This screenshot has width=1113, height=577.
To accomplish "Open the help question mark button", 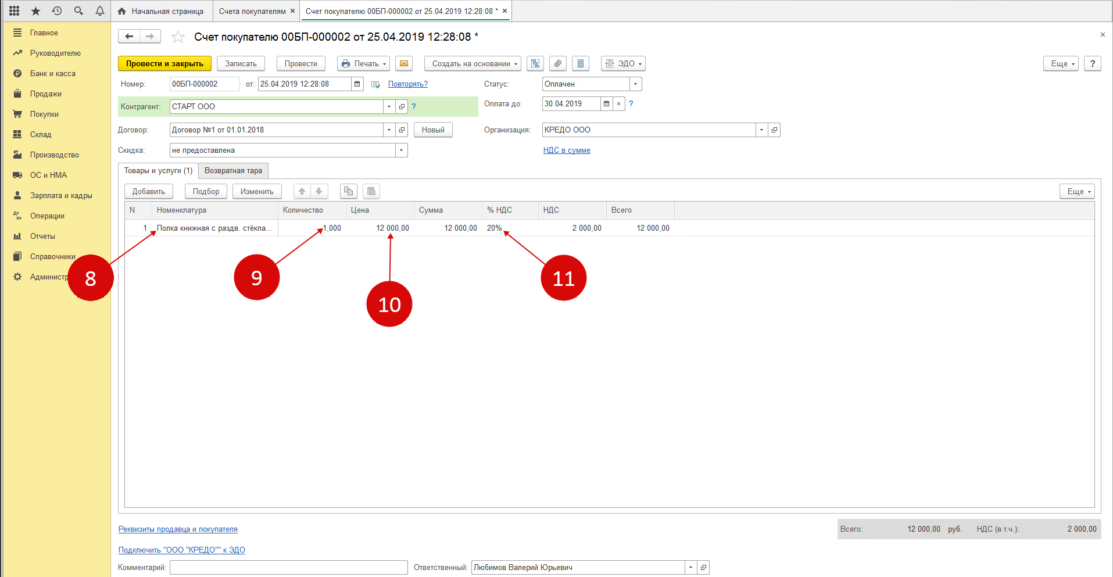I will (x=1093, y=63).
